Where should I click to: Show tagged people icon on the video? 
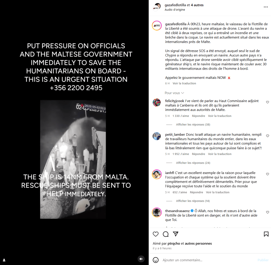click(x=4, y=260)
